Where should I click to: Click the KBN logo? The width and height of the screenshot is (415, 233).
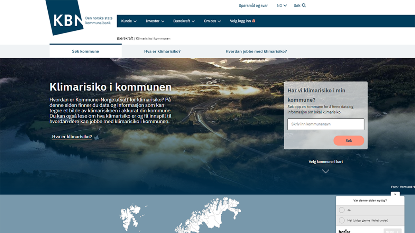click(x=66, y=19)
